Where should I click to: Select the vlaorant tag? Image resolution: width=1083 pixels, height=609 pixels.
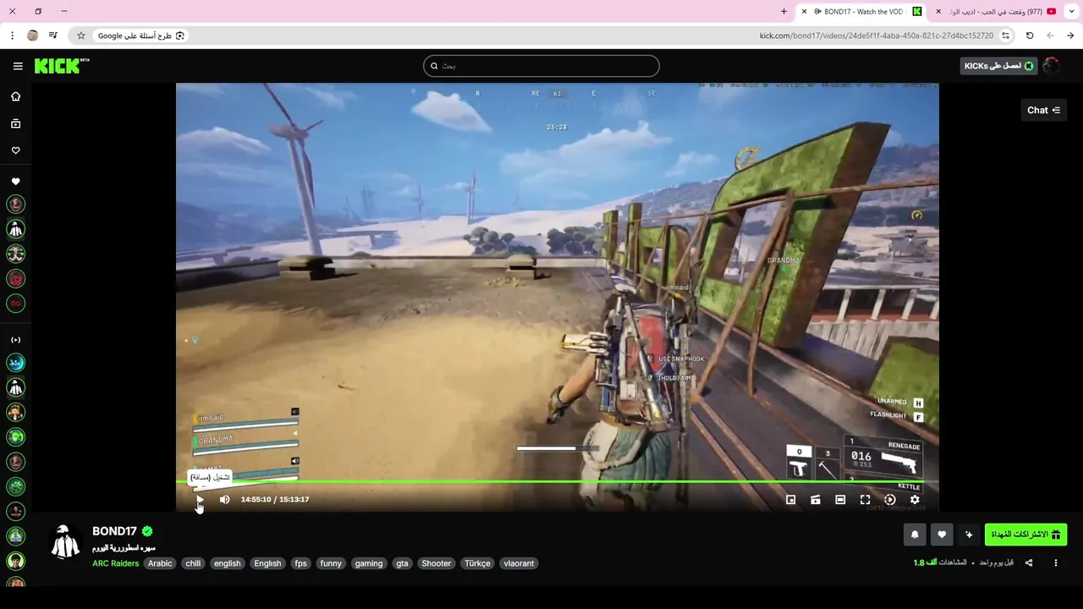point(519,563)
